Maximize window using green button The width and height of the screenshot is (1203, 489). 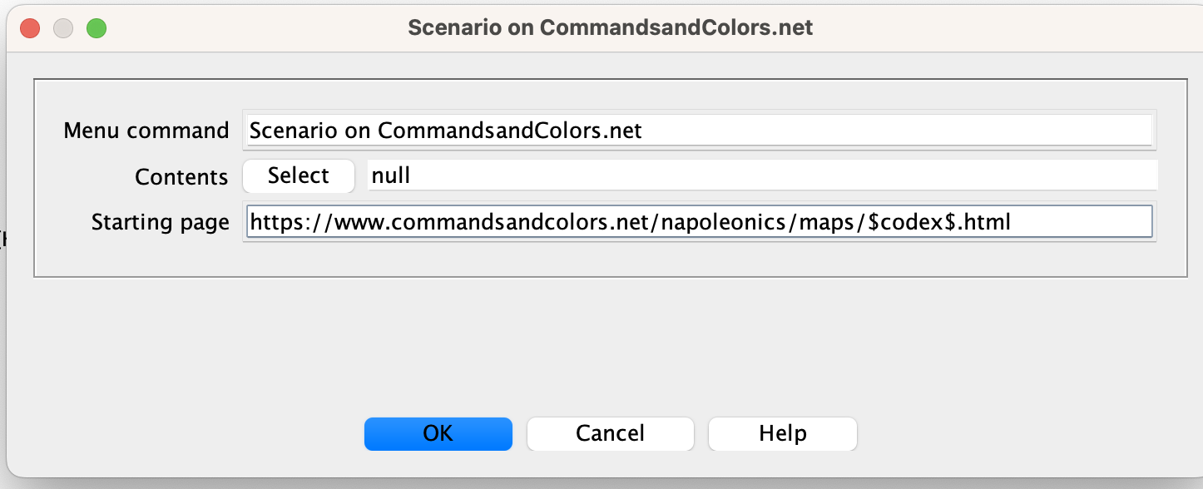[97, 27]
